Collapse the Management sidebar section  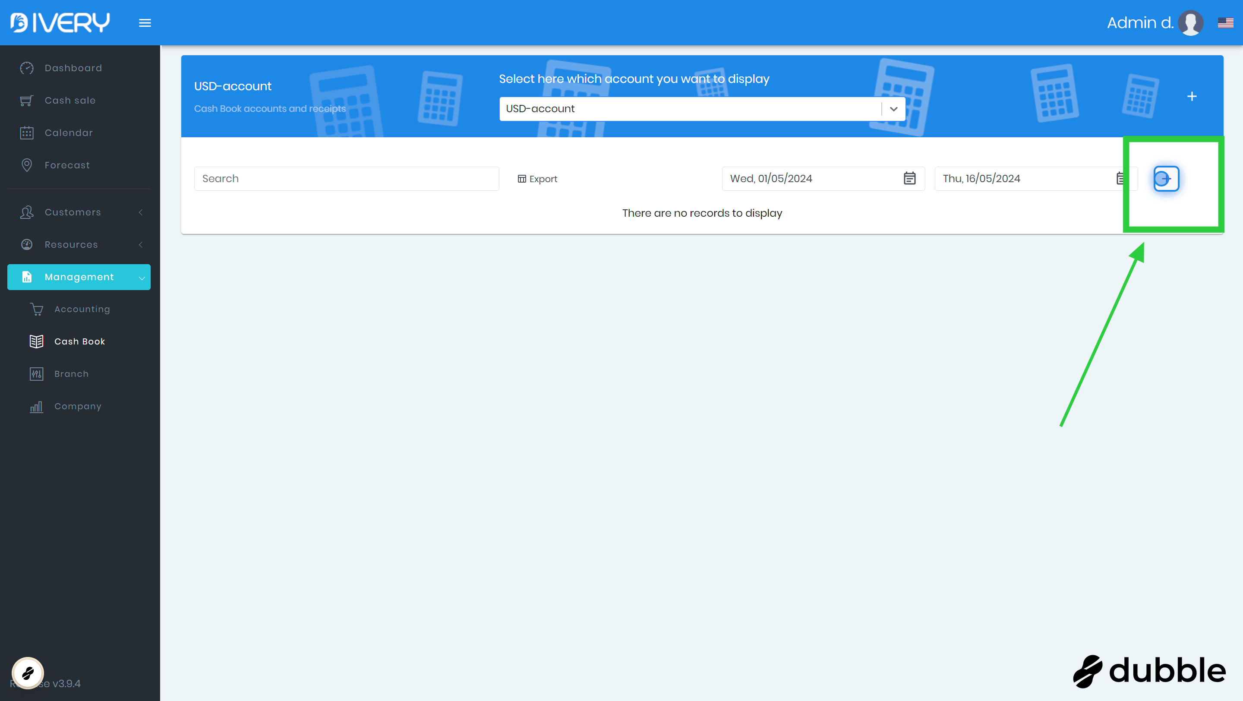(x=79, y=277)
